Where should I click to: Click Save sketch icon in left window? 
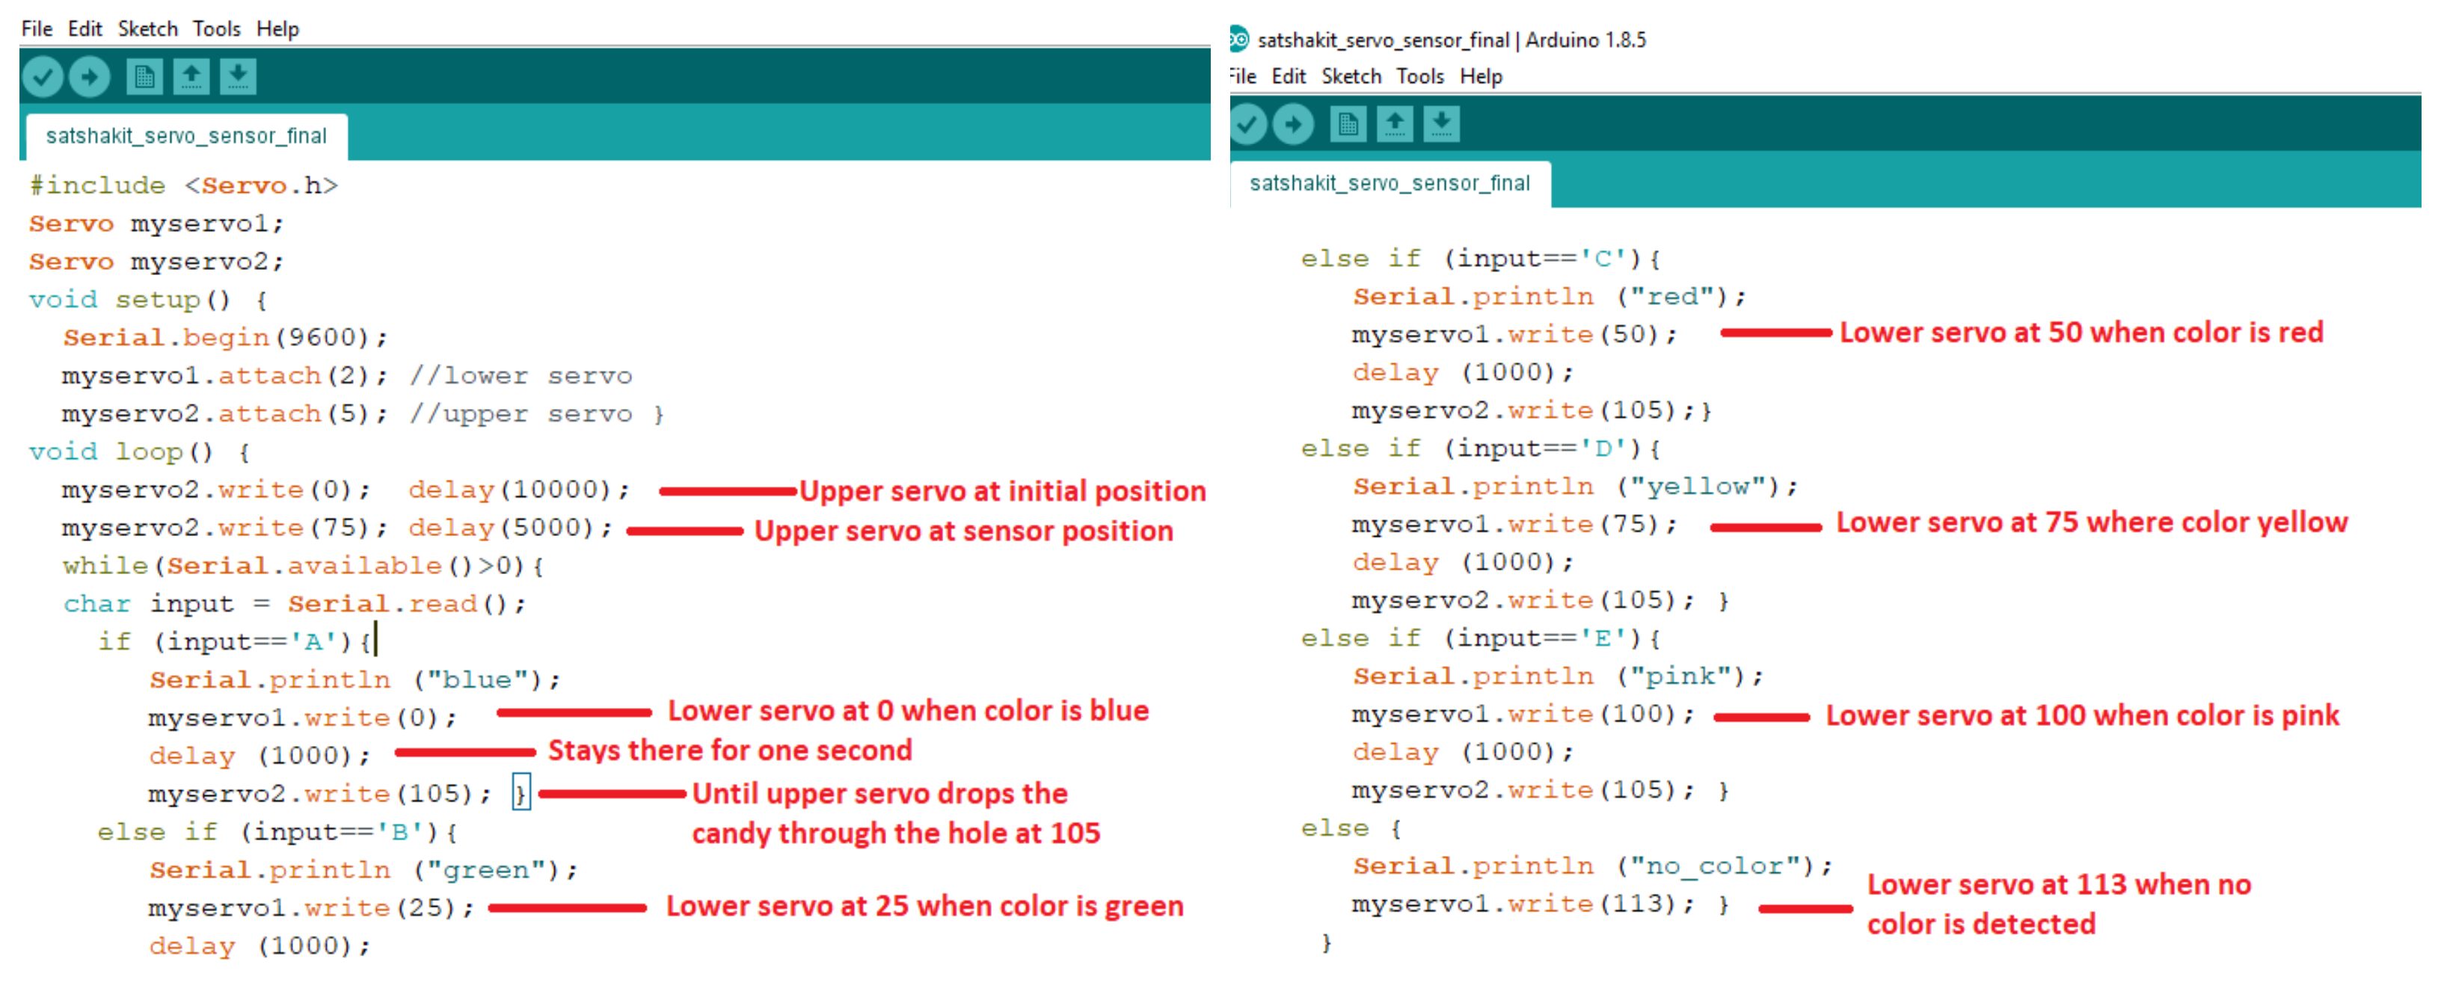[x=238, y=77]
